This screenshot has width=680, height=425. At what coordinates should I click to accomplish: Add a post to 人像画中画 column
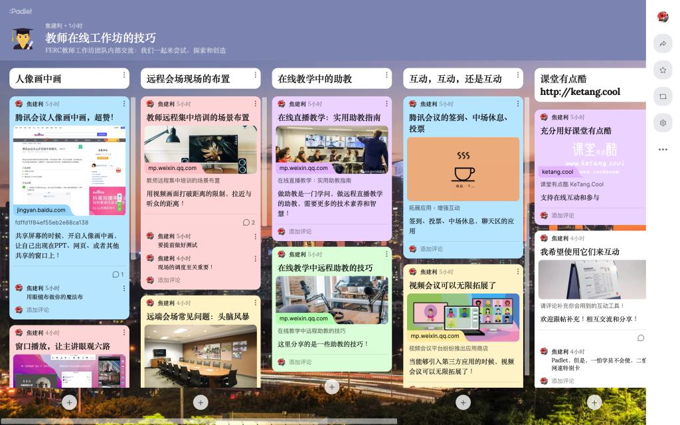[69, 402]
